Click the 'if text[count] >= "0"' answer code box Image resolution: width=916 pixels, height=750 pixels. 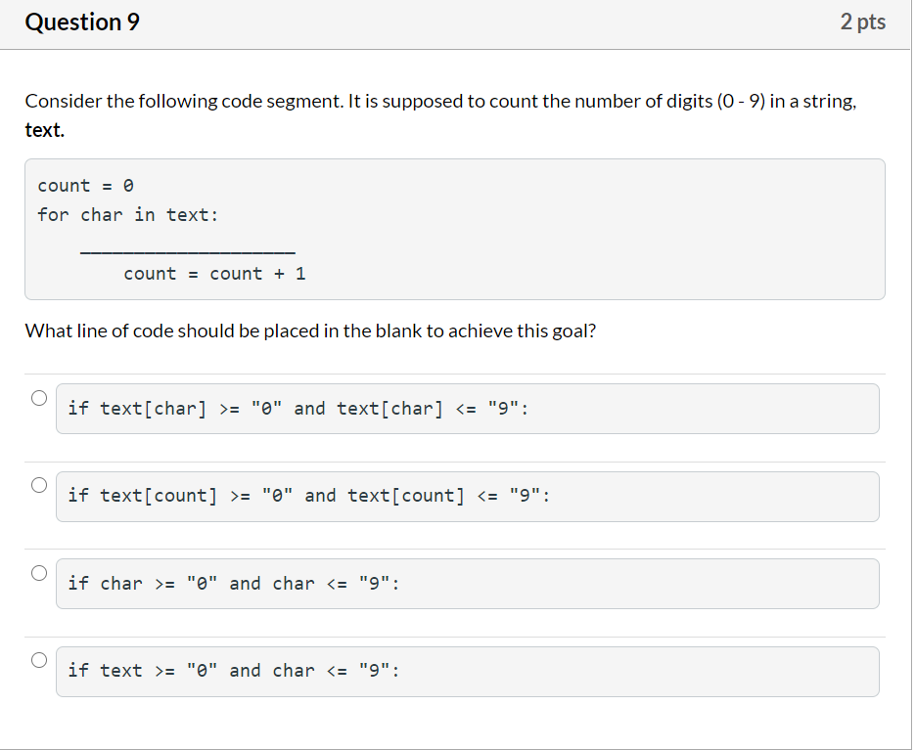tap(468, 497)
